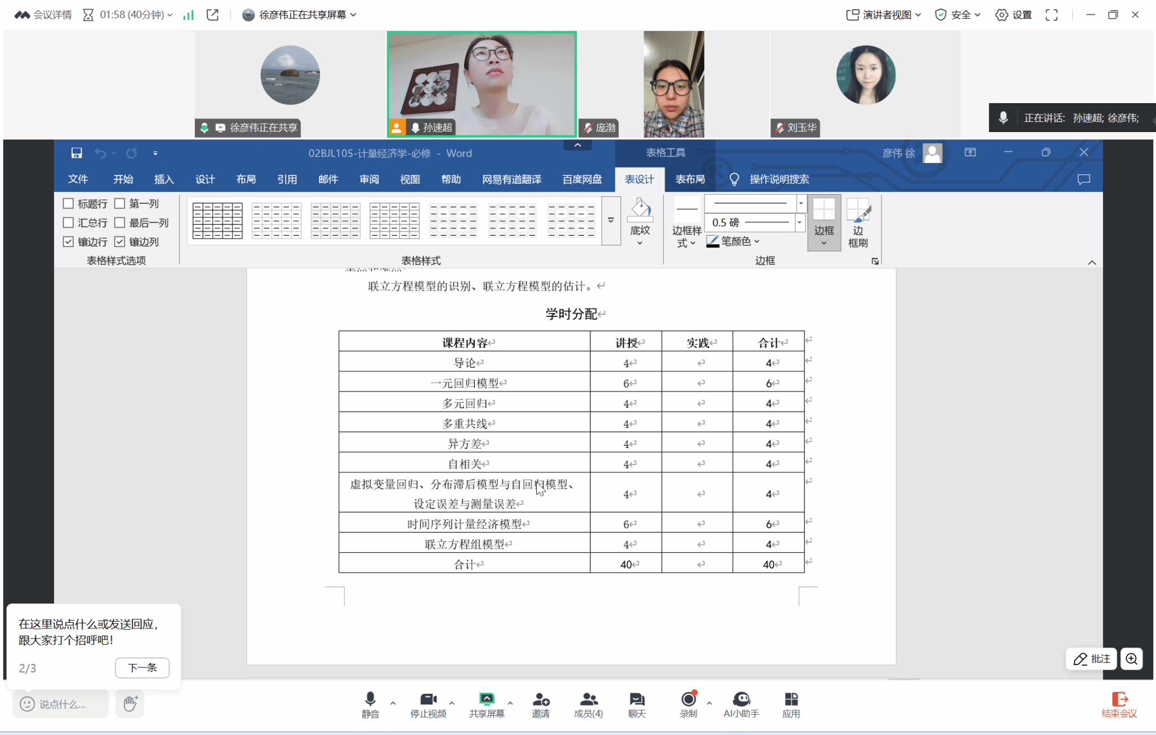Click the Word save icon
The height and width of the screenshot is (735, 1156).
77,153
